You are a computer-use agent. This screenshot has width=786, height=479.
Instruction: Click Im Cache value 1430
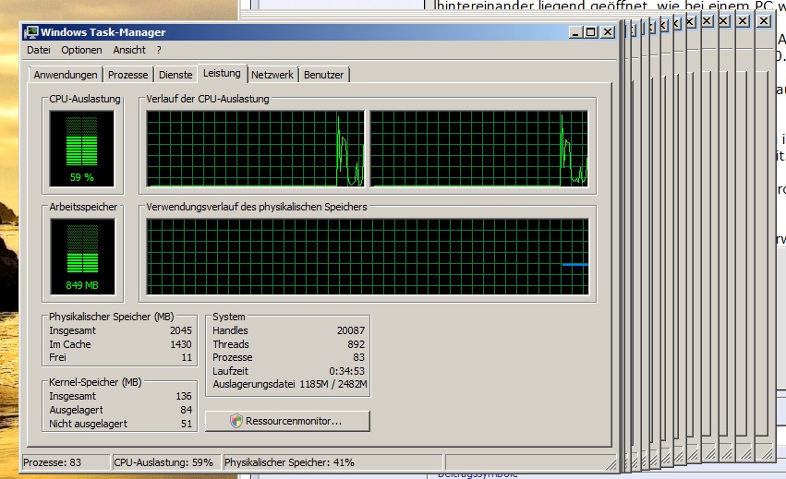pos(180,344)
